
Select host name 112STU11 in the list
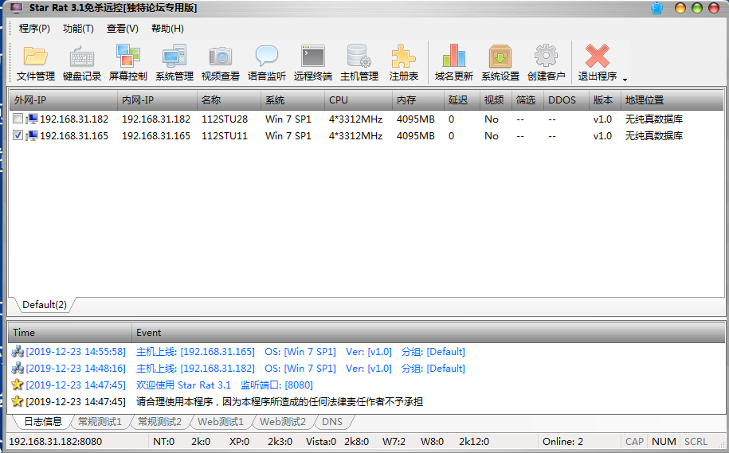click(x=225, y=136)
